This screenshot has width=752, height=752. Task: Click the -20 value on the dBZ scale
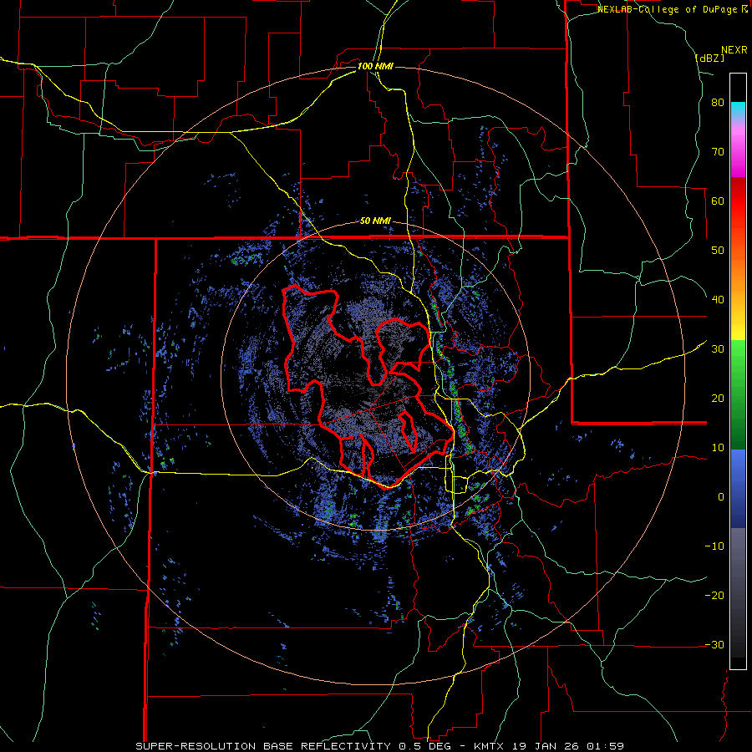pos(714,595)
